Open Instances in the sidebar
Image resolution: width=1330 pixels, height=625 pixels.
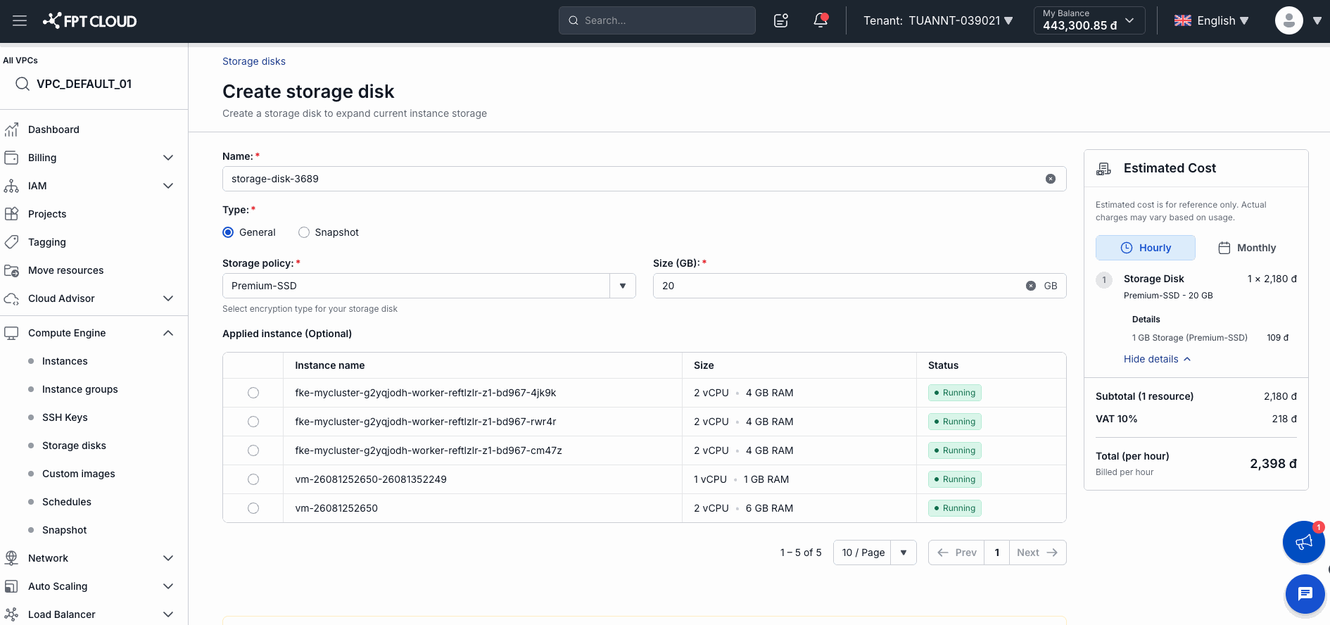pyautogui.click(x=65, y=361)
